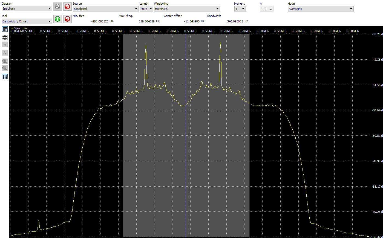Click the Max. freq. label text
Screen dimensions: 383x238
(x=126, y=16)
